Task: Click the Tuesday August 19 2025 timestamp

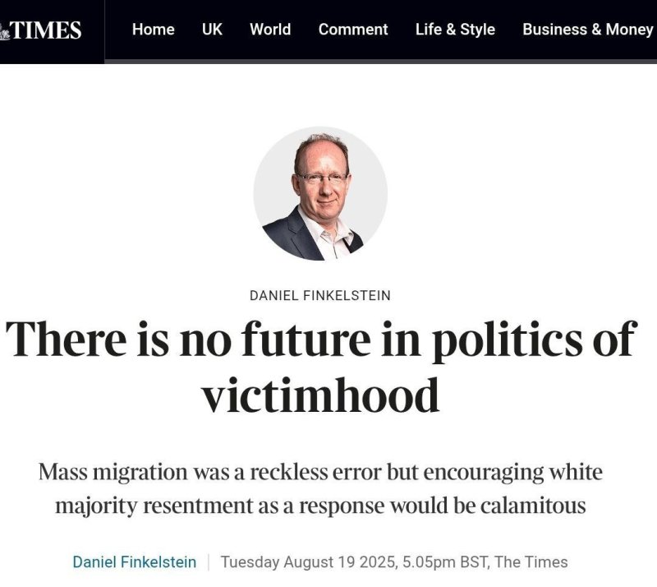Action: [x=310, y=562]
